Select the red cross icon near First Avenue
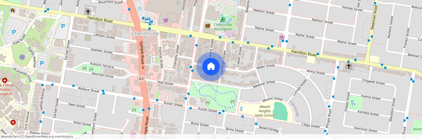 coord(13,122)
